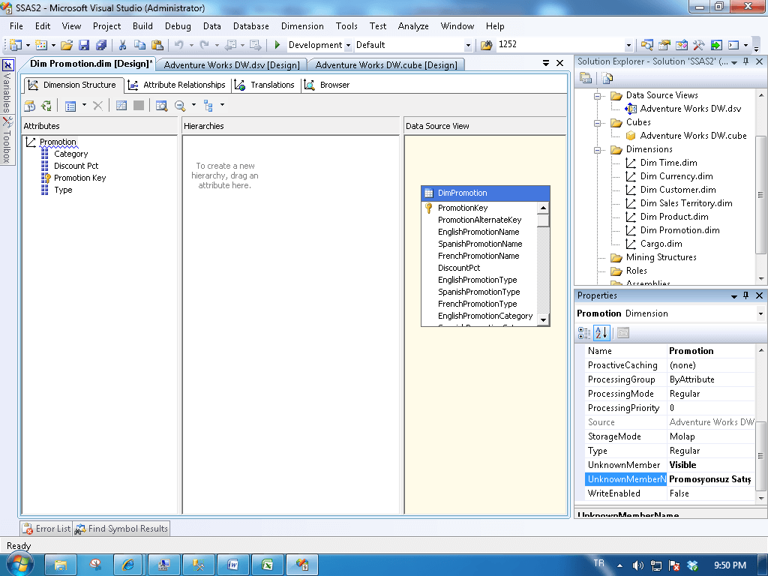
Task: Open the Analyze menu
Action: (x=413, y=26)
